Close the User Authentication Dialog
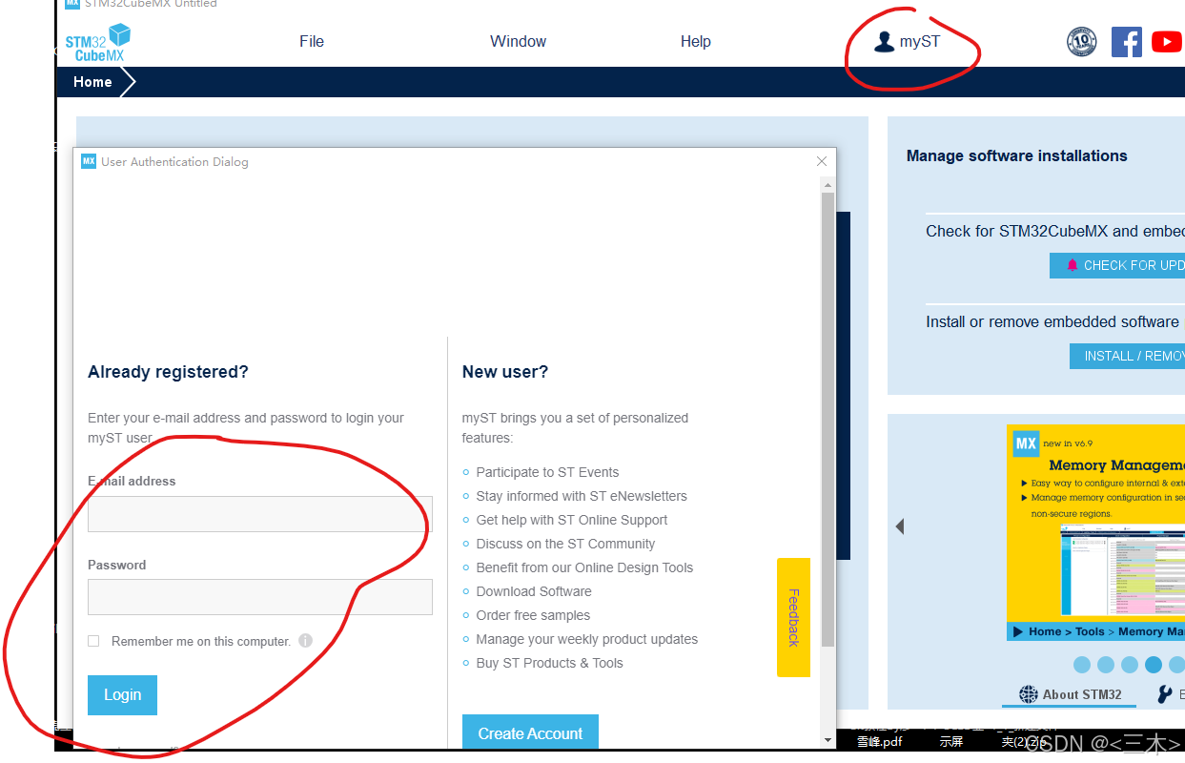 [822, 161]
